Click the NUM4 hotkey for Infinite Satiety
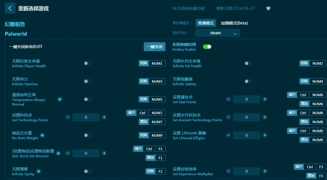This screenshot has height=180, width=327. click(x=318, y=81)
